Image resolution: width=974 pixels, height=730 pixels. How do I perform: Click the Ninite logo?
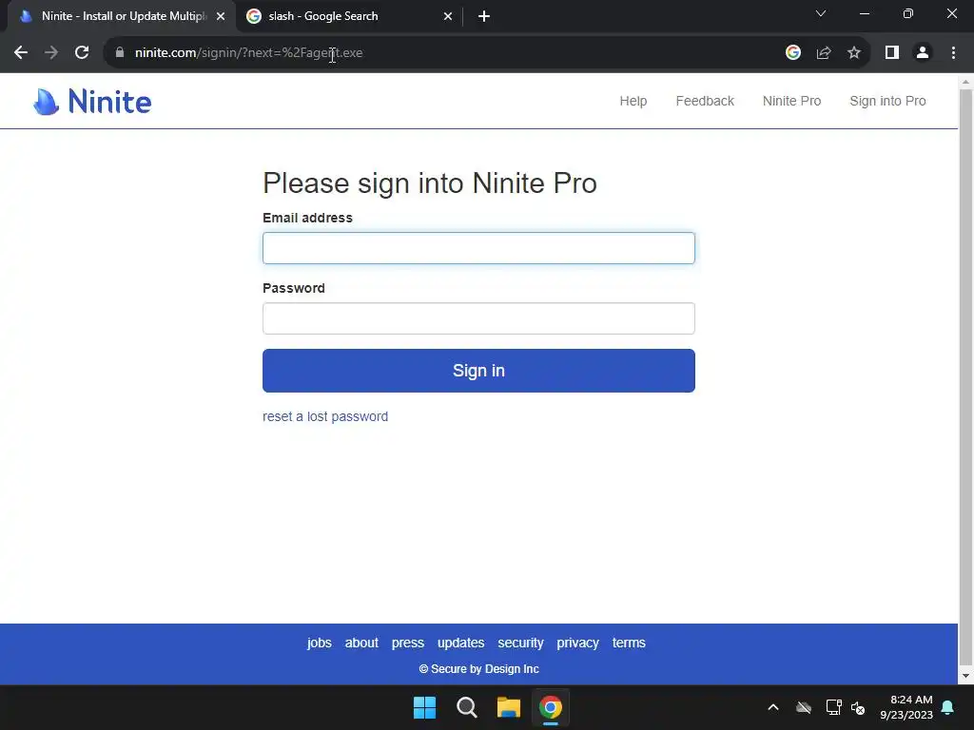92,101
